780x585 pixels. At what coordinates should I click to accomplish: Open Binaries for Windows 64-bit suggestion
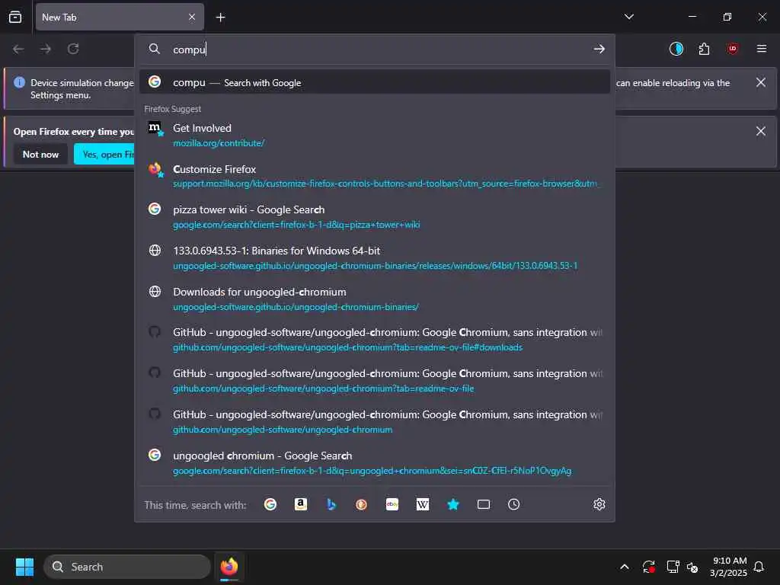point(375,257)
